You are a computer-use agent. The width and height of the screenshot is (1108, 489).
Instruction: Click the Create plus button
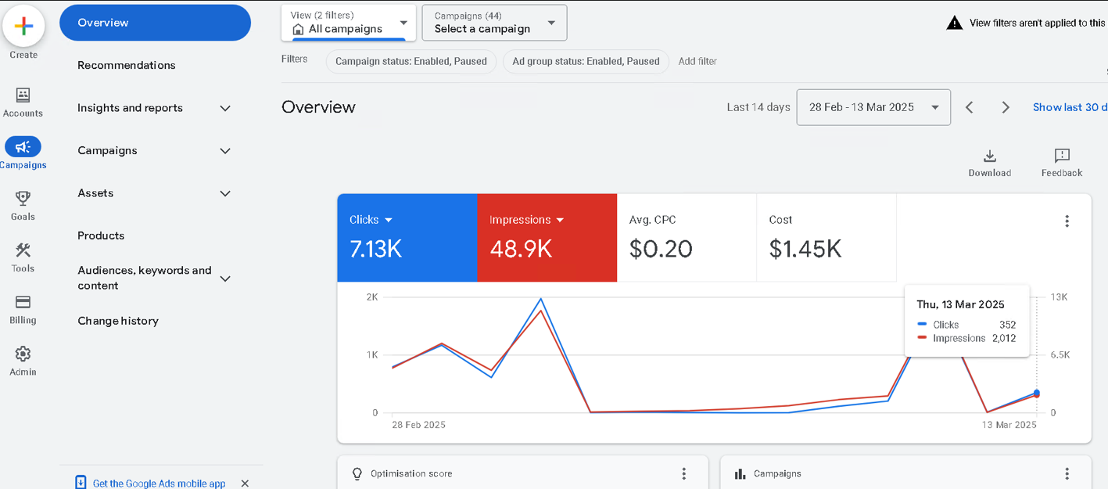[23, 27]
